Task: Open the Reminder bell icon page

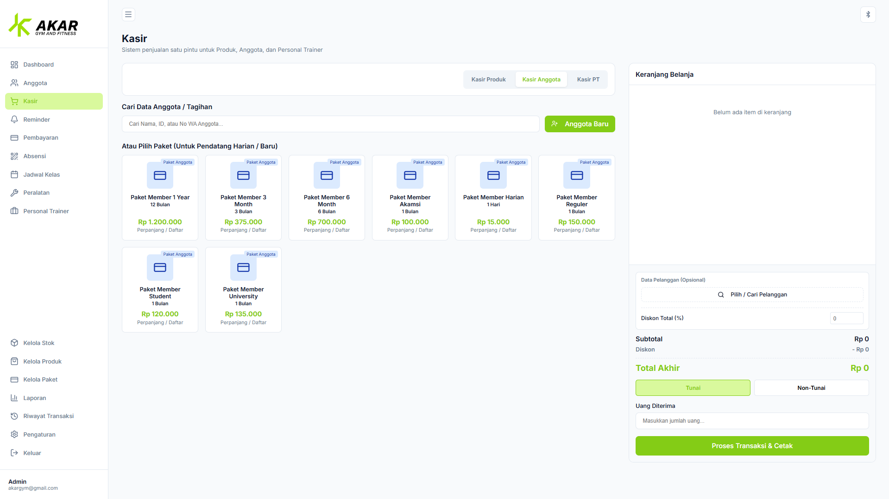Action: coord(14,119)
